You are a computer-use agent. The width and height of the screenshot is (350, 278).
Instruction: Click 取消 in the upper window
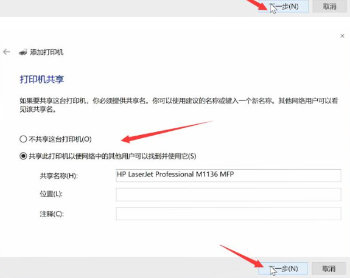click(x=329, y=6)
